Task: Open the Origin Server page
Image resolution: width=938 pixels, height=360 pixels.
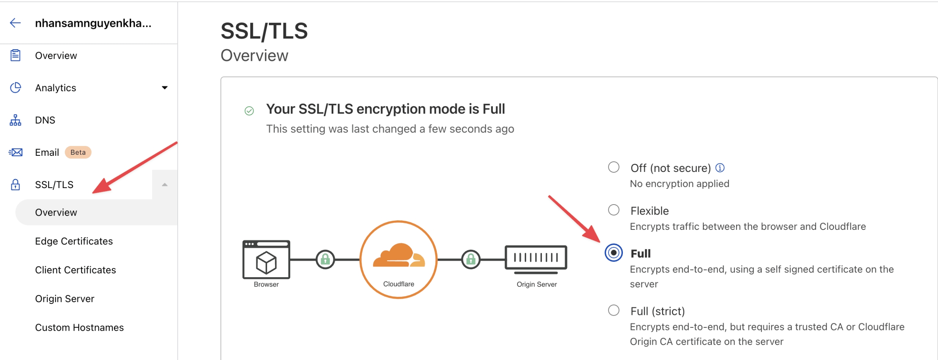Action: click(x=64, y=298)
